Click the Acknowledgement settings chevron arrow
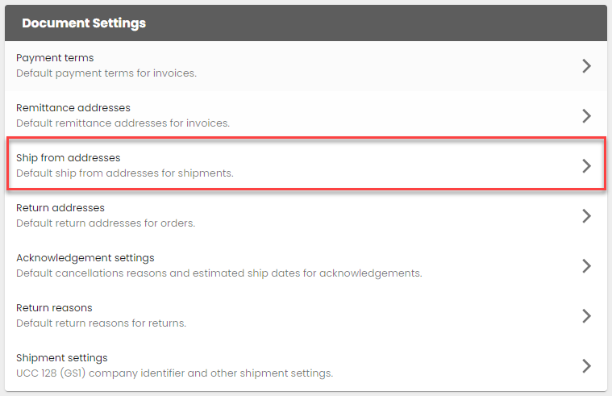The image size is (612, 396). (x=587, y=266)
